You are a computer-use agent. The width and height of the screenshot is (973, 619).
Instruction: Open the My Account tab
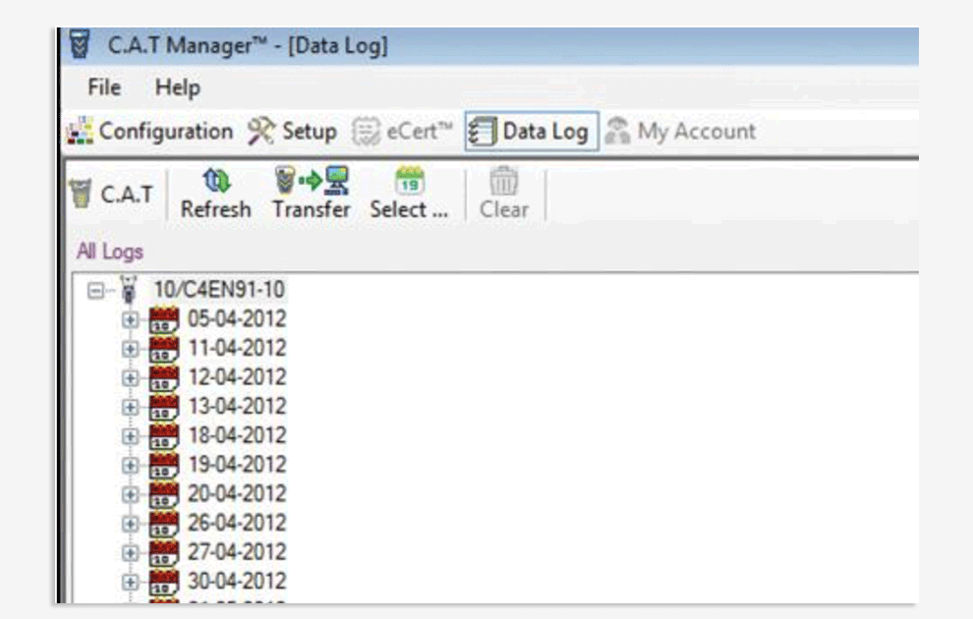tap(680, 132)
